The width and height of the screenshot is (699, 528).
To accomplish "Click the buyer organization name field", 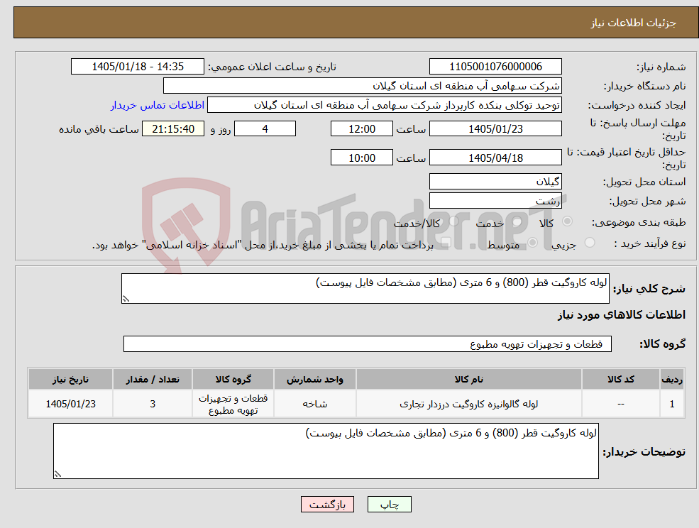I will 363,86.
